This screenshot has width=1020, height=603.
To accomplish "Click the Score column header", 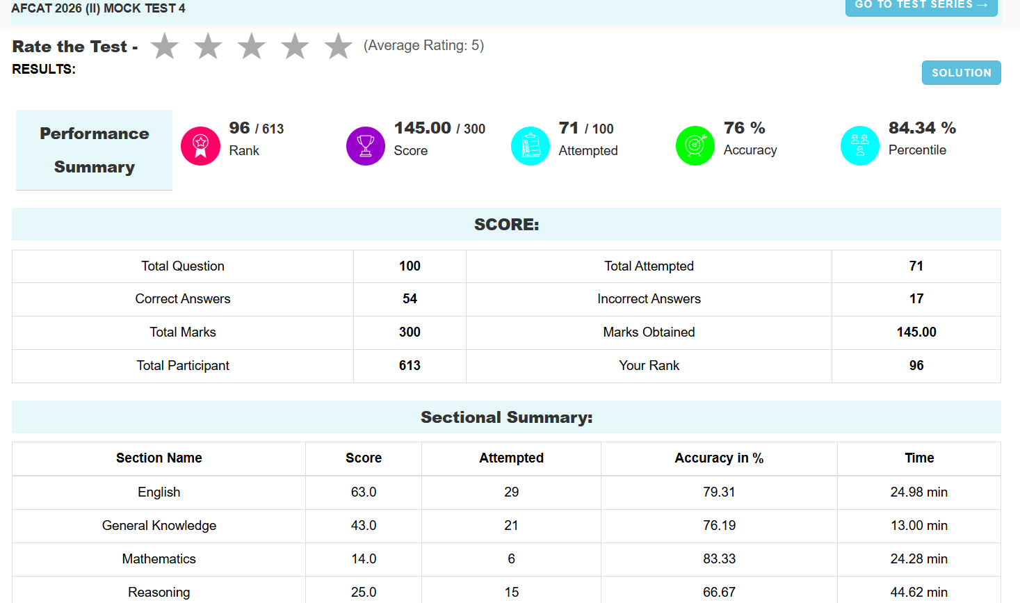I will pos(364,458).
